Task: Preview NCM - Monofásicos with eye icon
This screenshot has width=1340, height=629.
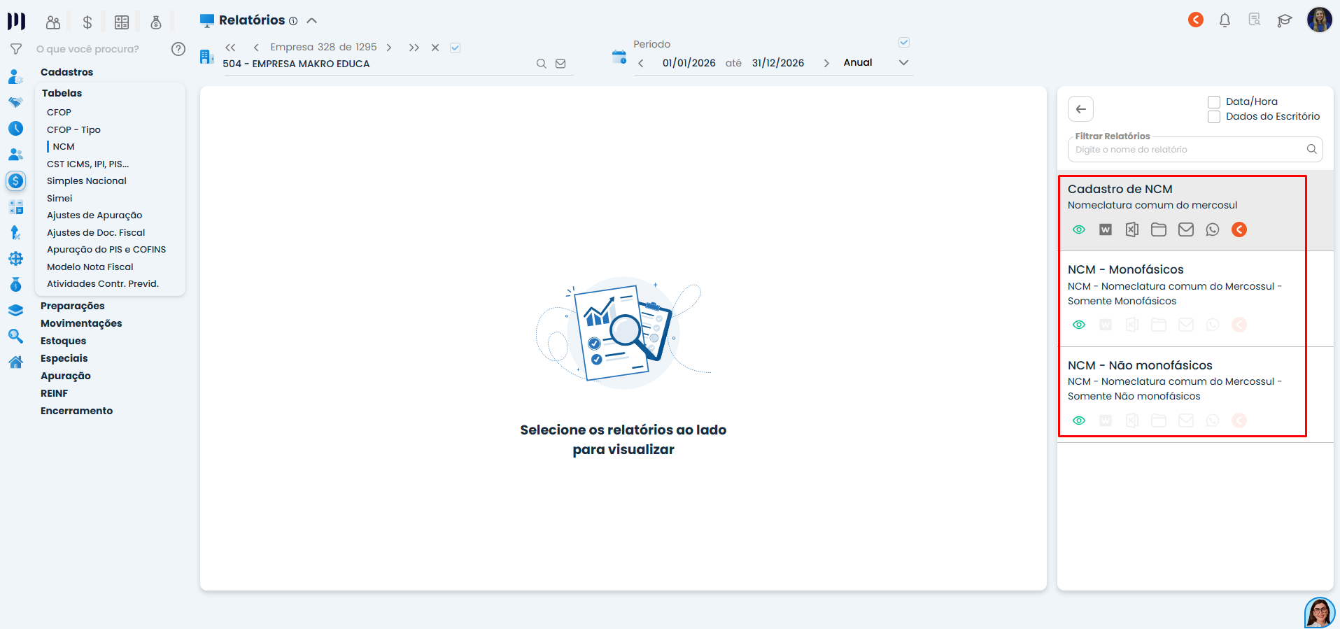Action: pyautogui.click(x=1078, y=325)
